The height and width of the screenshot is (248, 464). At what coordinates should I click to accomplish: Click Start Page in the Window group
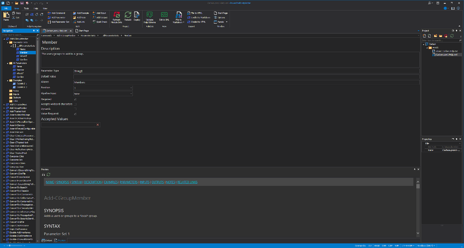(221, 13)
